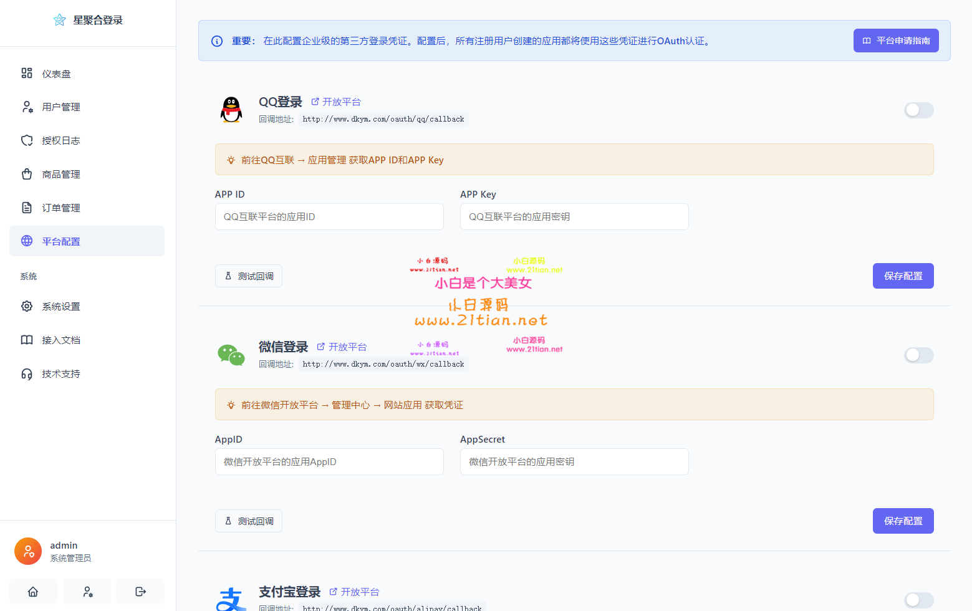
Task: Open the 开放平台 link next to QQ登录
Action: pyautogui.click(x=336, y=102)
